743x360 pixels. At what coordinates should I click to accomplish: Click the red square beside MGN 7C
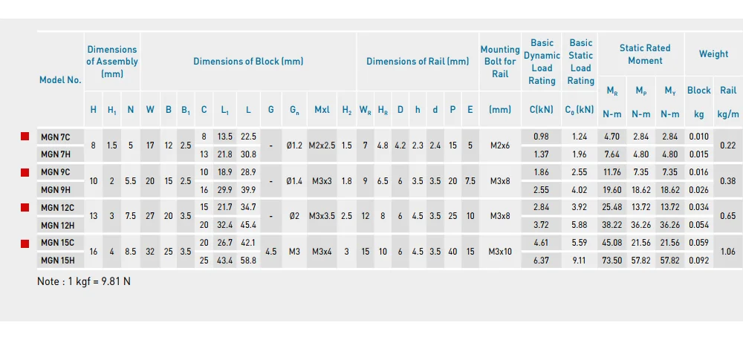[25, 137]
